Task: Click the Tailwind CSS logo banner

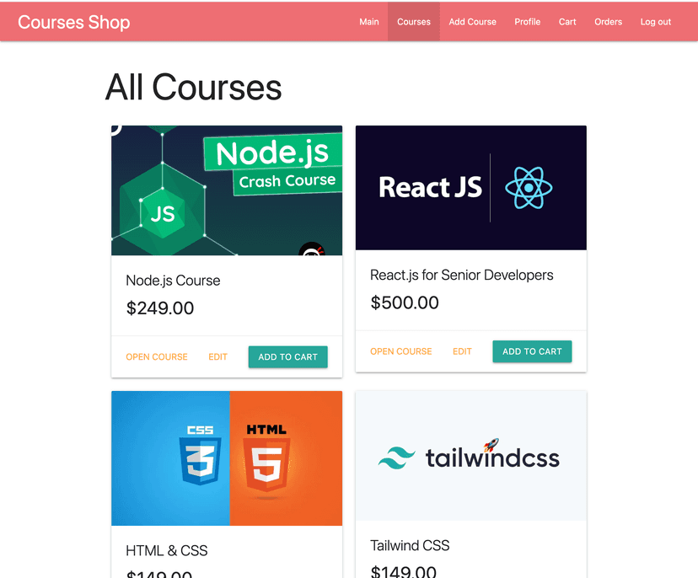Action: point(470,456)
